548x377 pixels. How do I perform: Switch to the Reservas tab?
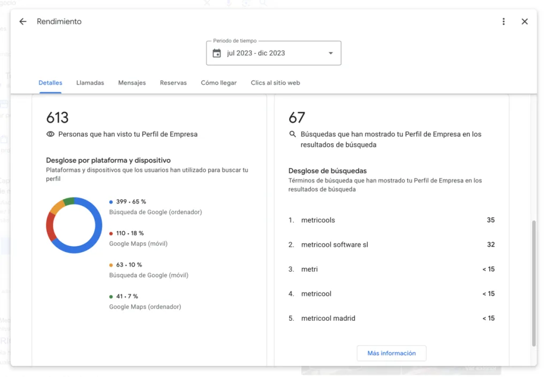coord(173,83)
